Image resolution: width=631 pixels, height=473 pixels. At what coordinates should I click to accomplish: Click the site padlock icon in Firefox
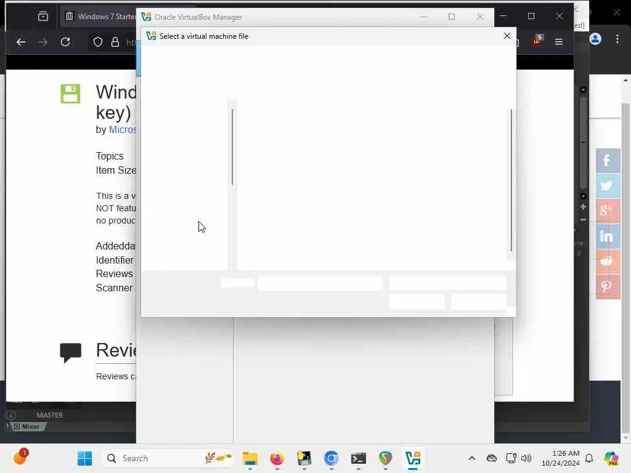(115, 42)
